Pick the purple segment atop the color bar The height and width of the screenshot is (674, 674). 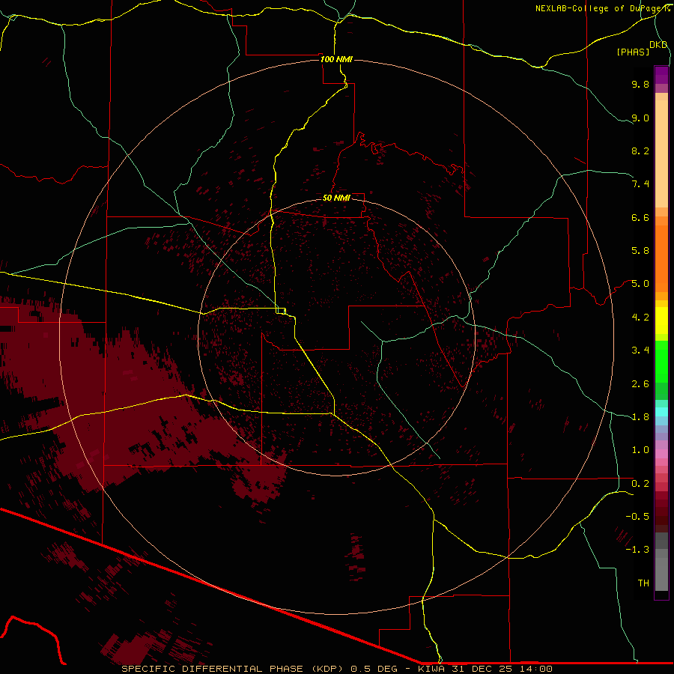click(661, 75)
